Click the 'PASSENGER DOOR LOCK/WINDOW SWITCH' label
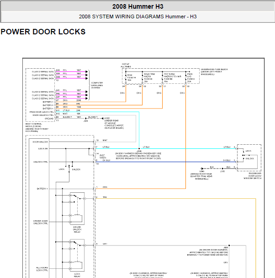 click(252, 176)
